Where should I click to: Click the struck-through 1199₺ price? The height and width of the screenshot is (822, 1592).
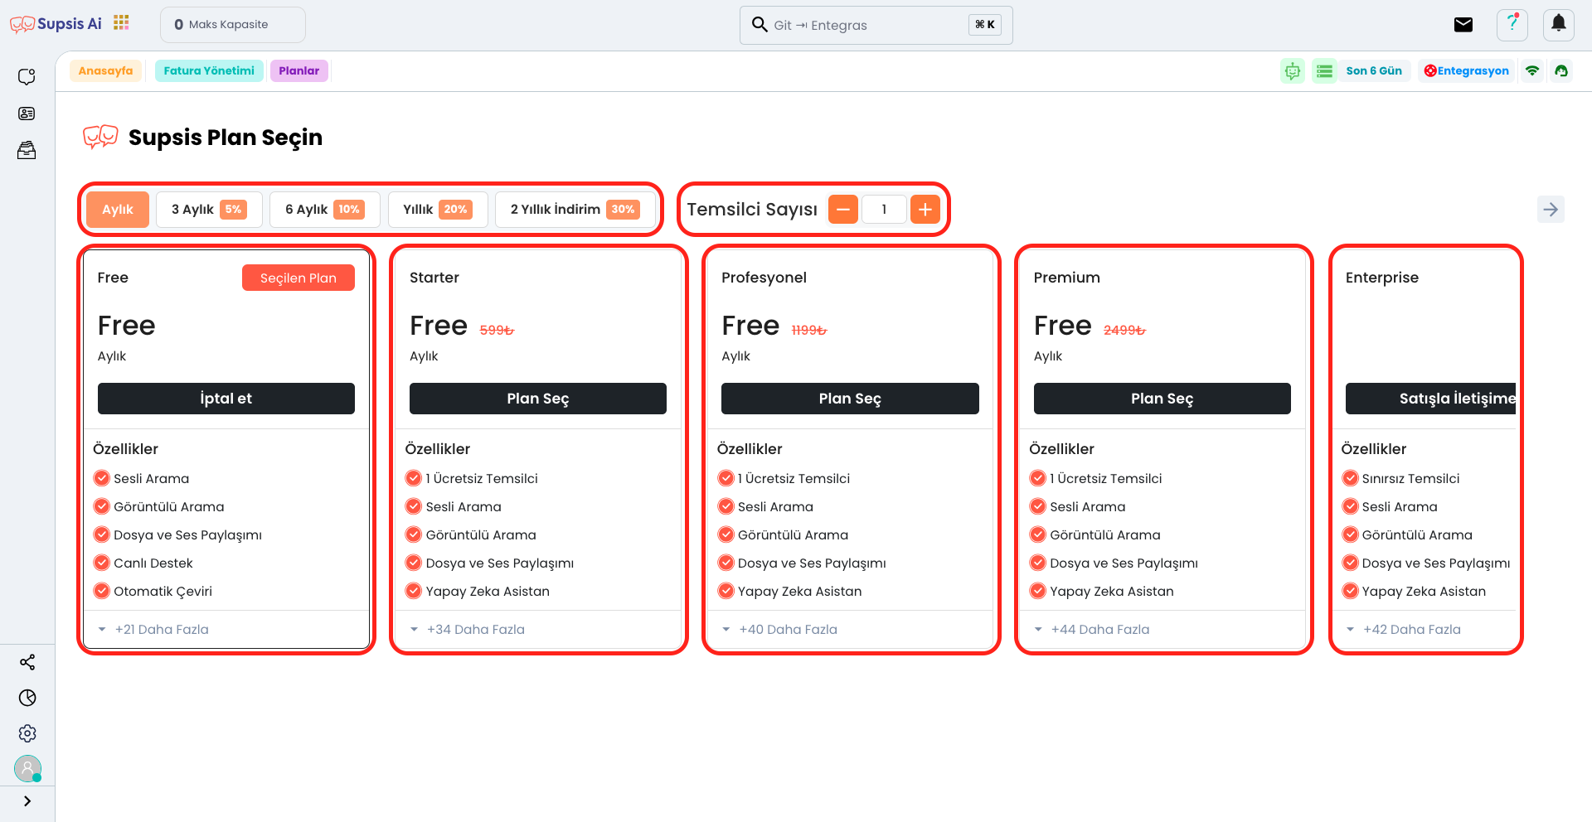pos(809,330)
